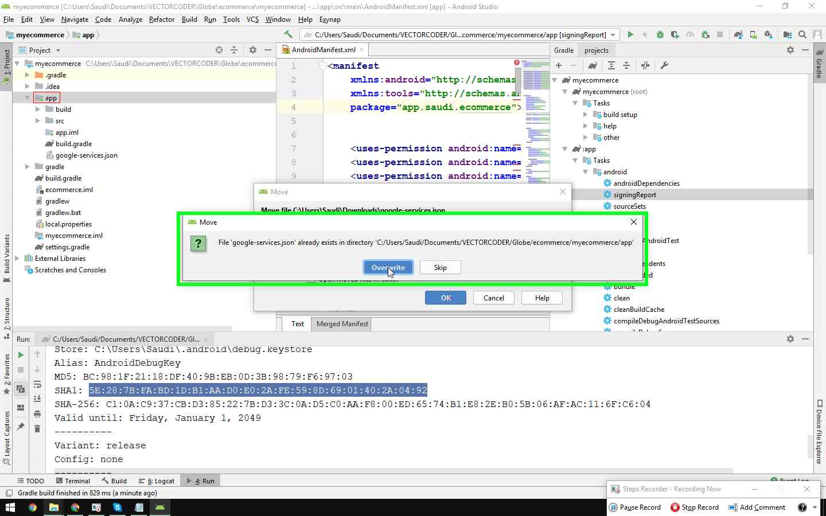
Task: Click scroll-from-source target icon in Project panel
Action: [219, 50]
